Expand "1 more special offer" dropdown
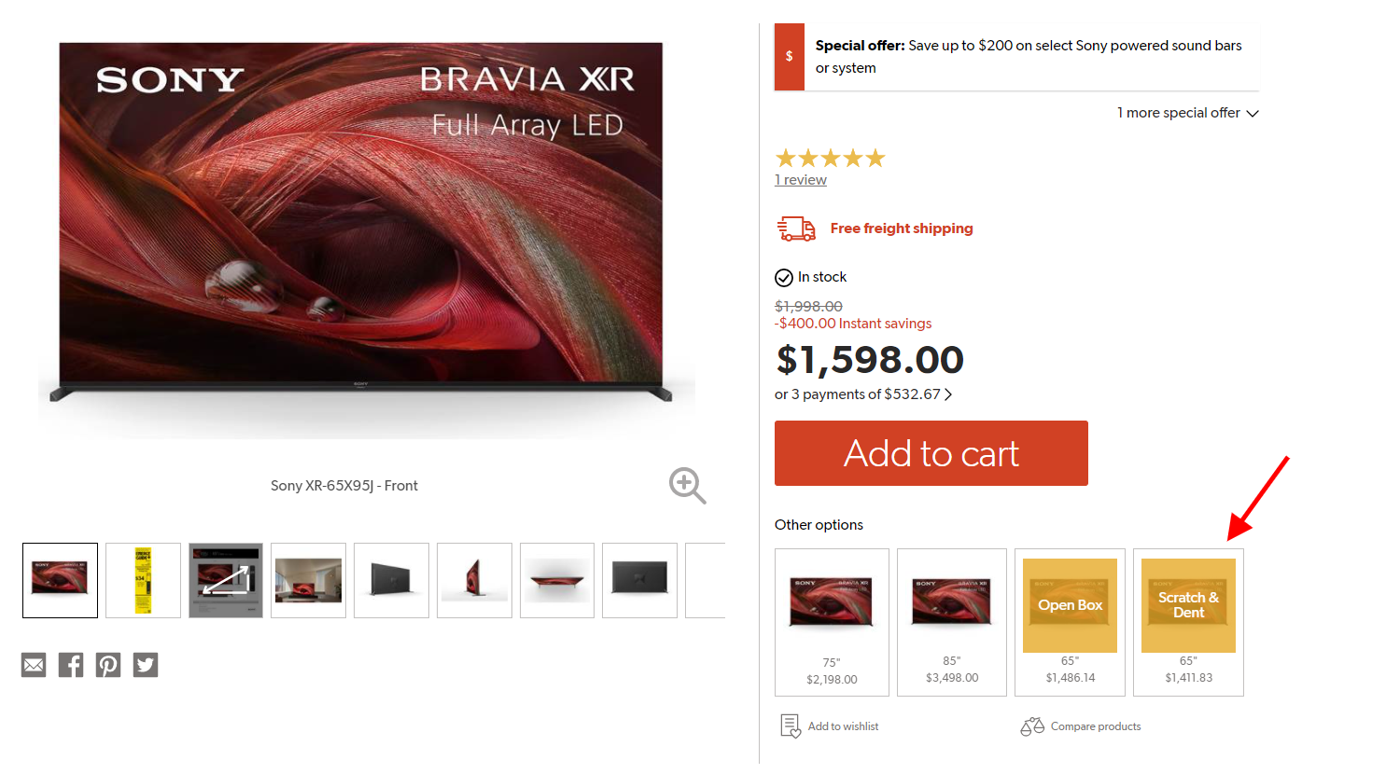The image size is (1400, 774). [1187, 113]
